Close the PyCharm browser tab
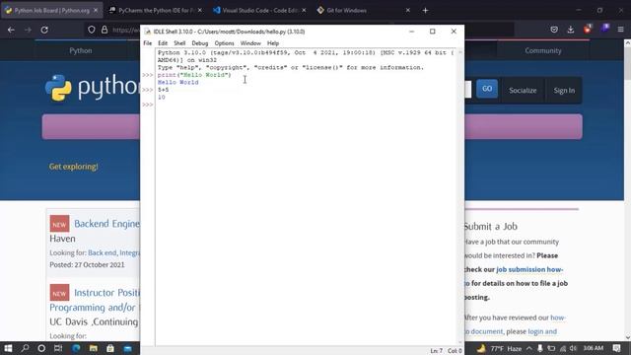Image resolution: width=631 pixels, height=355 pixels. coord(199,11)
